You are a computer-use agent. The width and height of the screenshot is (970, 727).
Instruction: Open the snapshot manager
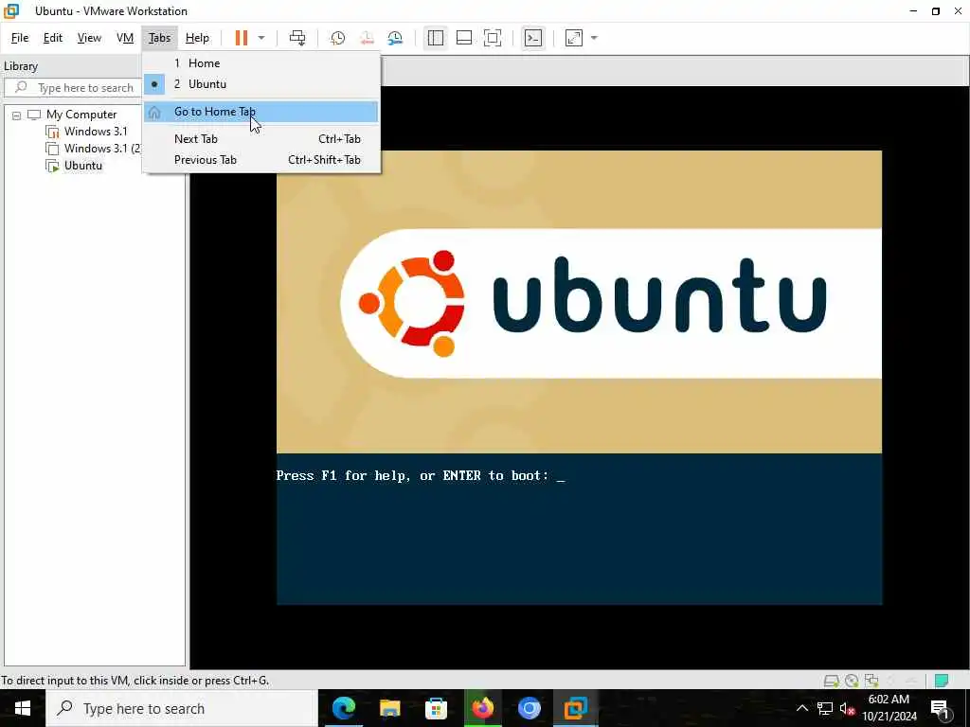coord(395,38)
